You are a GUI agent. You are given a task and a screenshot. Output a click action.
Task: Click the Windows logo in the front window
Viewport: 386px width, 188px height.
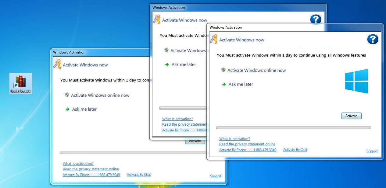[356, 81]
